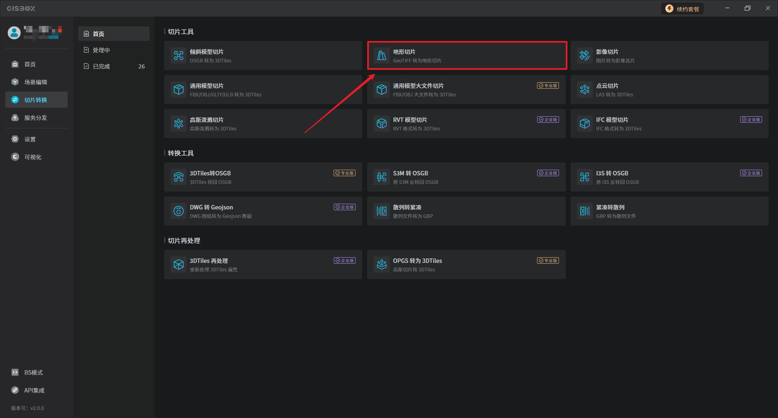Click the 散列转紧凑 tool icon
The height and width of the screenshot is (418, 778).
click(x=382, y=211)
